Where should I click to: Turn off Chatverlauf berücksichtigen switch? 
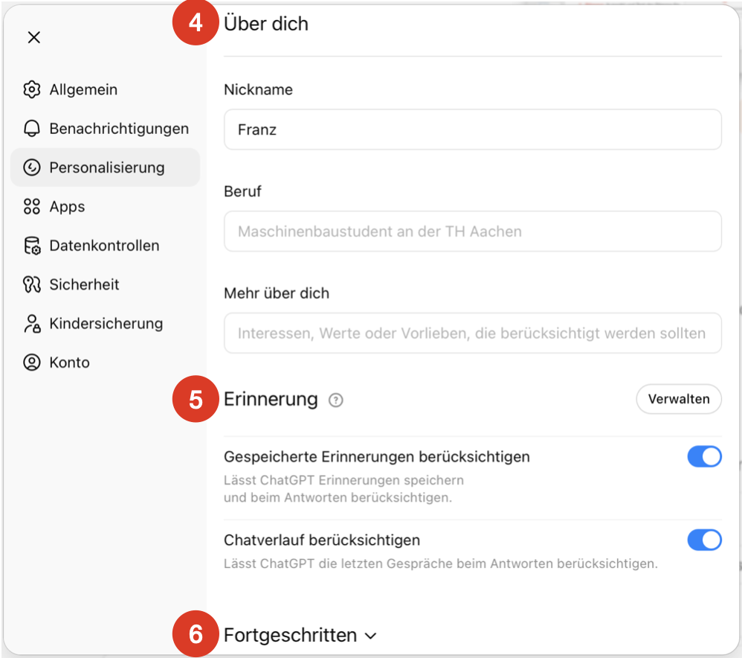tap(704, 540)
